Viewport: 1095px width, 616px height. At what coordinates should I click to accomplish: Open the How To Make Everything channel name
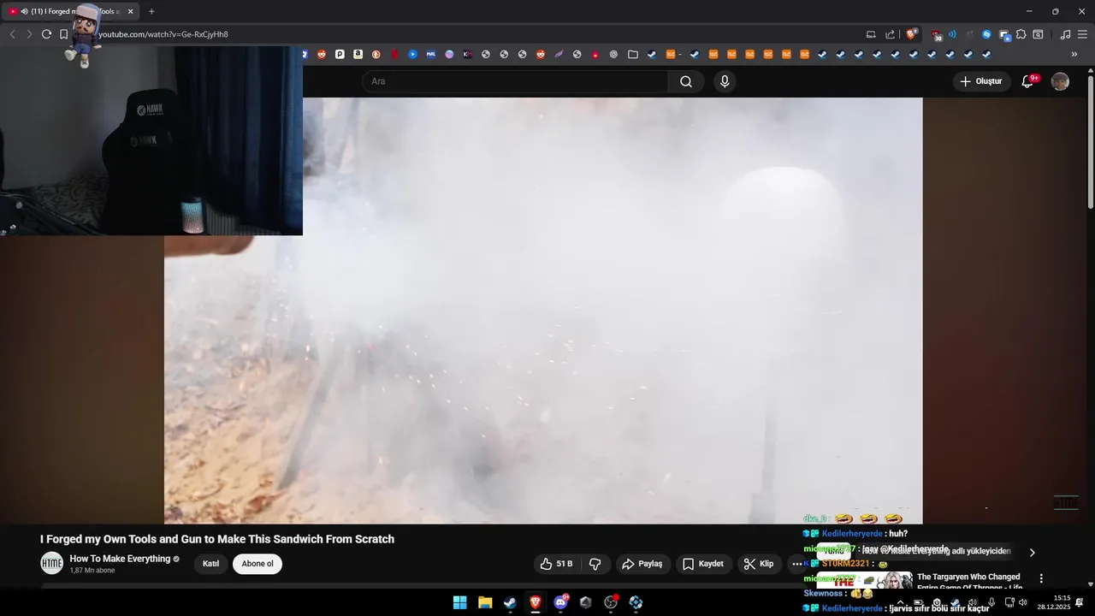[120, 559]
